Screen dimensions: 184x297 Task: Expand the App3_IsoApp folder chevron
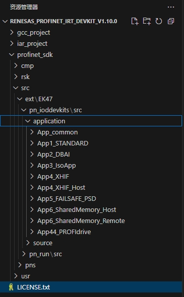point(32,165)
